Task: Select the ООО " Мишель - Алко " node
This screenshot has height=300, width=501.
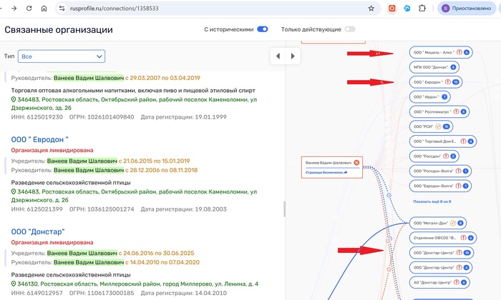Action: 441,52
